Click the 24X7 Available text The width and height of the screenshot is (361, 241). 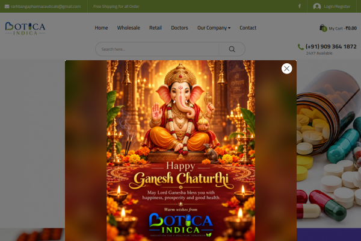pyautogui.click(x=319, y=53)
